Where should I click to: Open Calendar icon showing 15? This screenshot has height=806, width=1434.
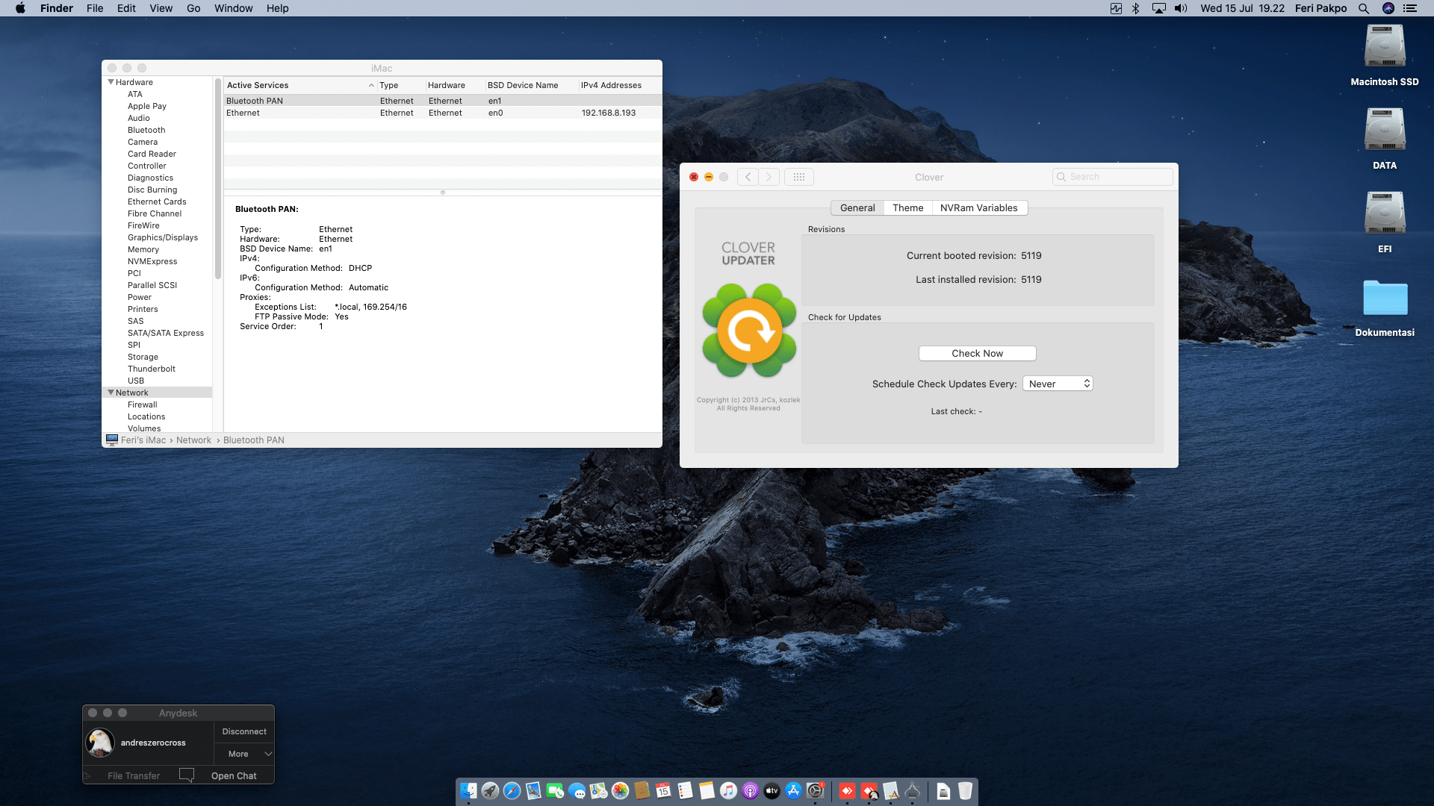coord(663,791)
